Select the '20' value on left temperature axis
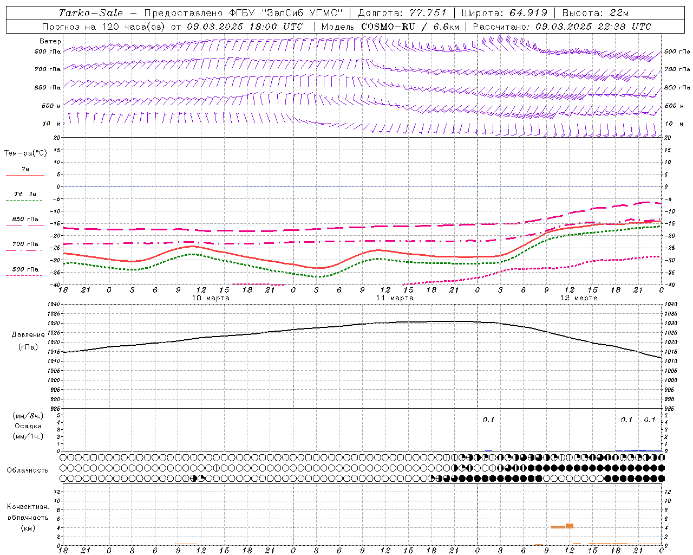This screenshot has width=693, height=555. 56,138
